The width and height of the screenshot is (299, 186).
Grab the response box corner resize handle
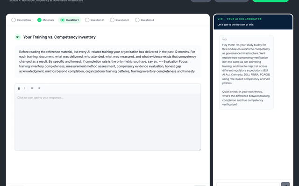click(199, 150)
